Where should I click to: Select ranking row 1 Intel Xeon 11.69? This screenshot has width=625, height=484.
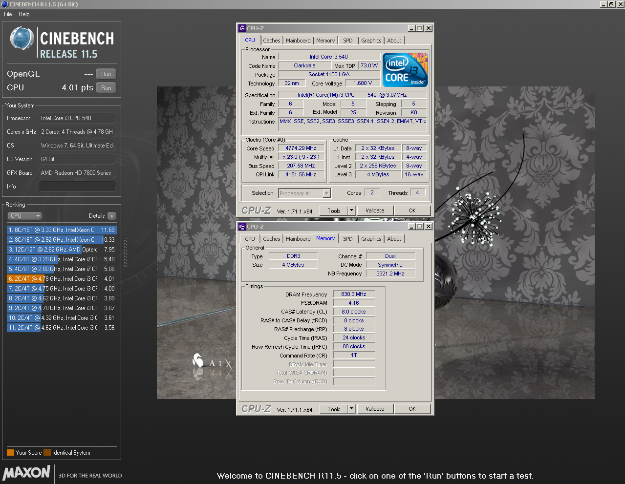[62, 230]
